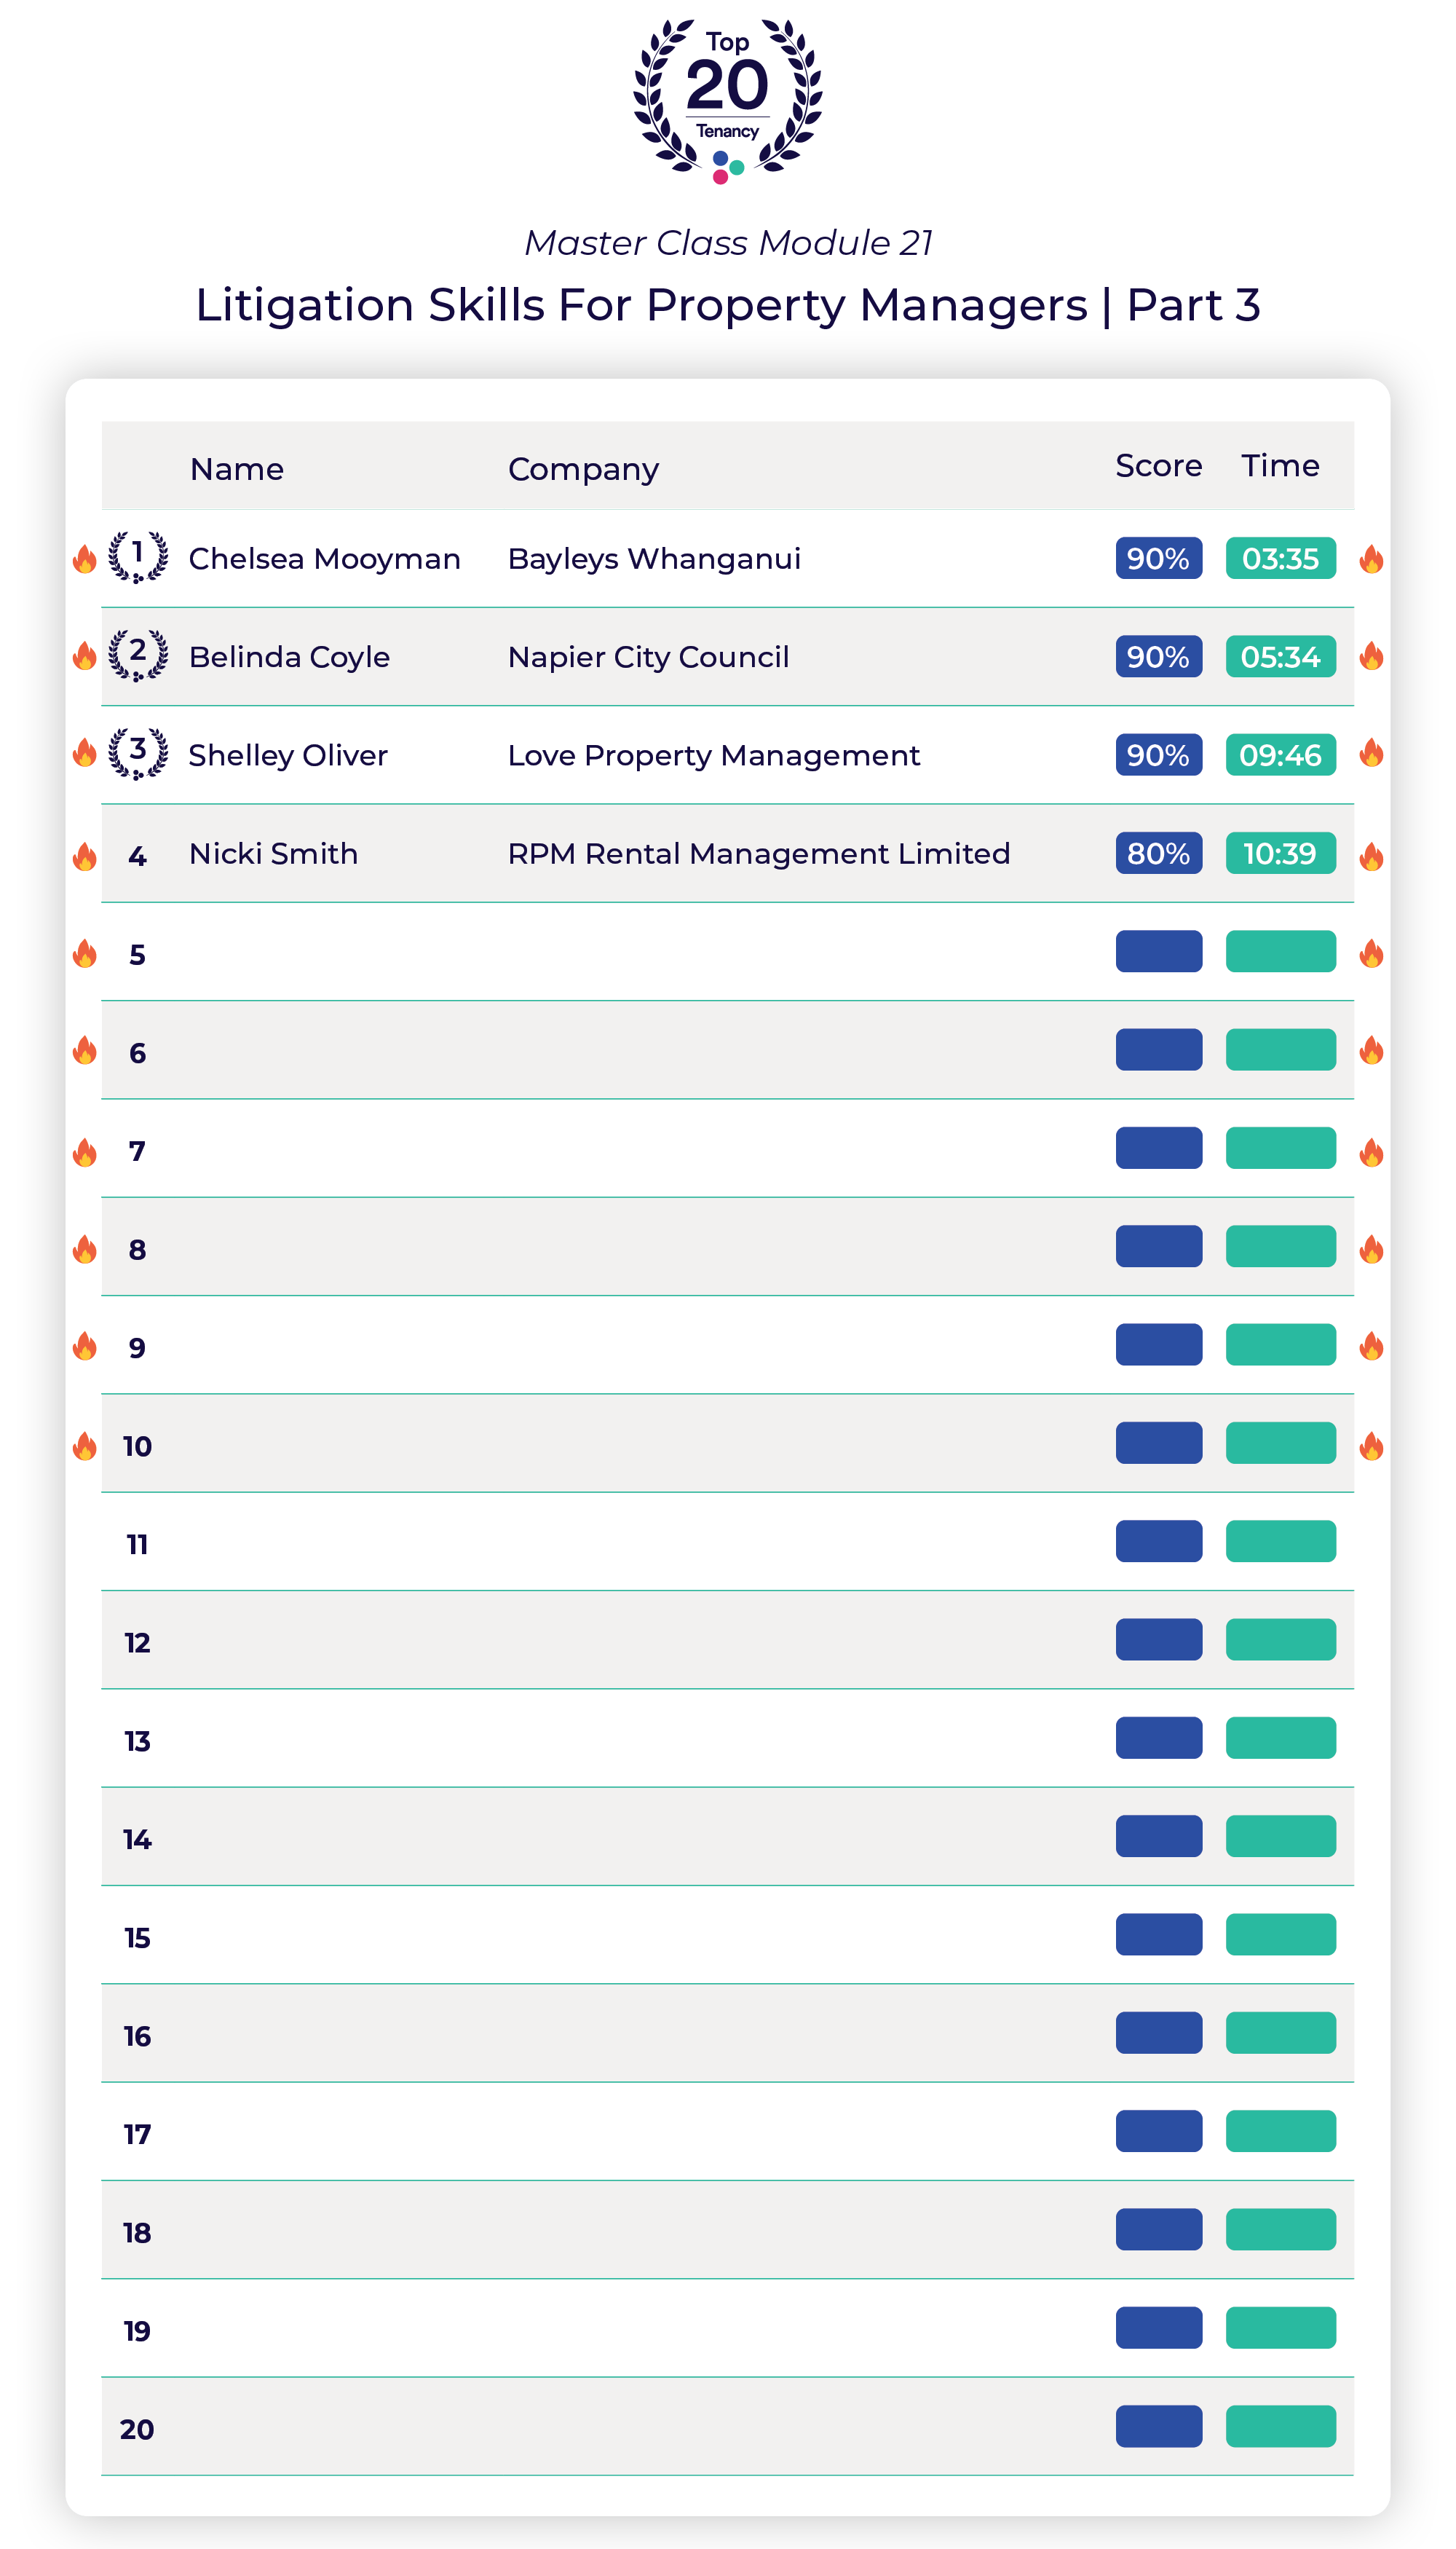1456x2549 pixels.
Task: Click the flame icon left of rank 7
Action: point(85,1152)
